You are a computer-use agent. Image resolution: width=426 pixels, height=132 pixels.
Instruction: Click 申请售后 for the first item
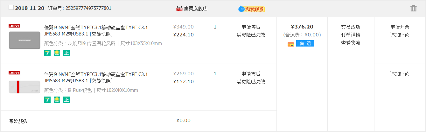251,27
